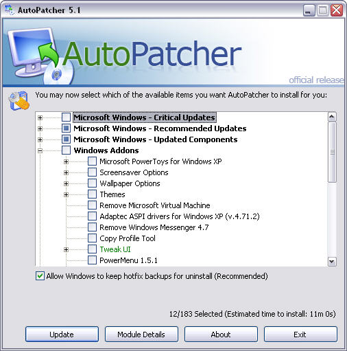This screenshot has height=351, width=347.
Task: Check the Tweak UI checkbox
Action: tap(92, 249)
